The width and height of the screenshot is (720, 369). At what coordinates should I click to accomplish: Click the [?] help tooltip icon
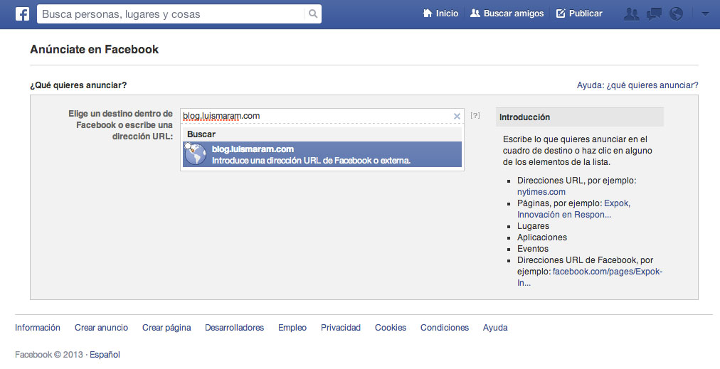(475, 115)
